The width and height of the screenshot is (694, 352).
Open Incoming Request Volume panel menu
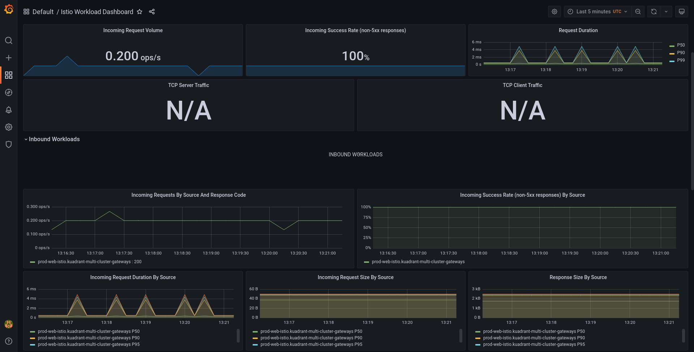pos(133,30)
